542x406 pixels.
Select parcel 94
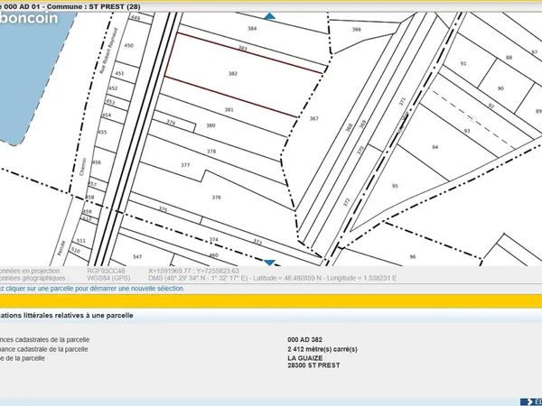(x=435, y=147)
